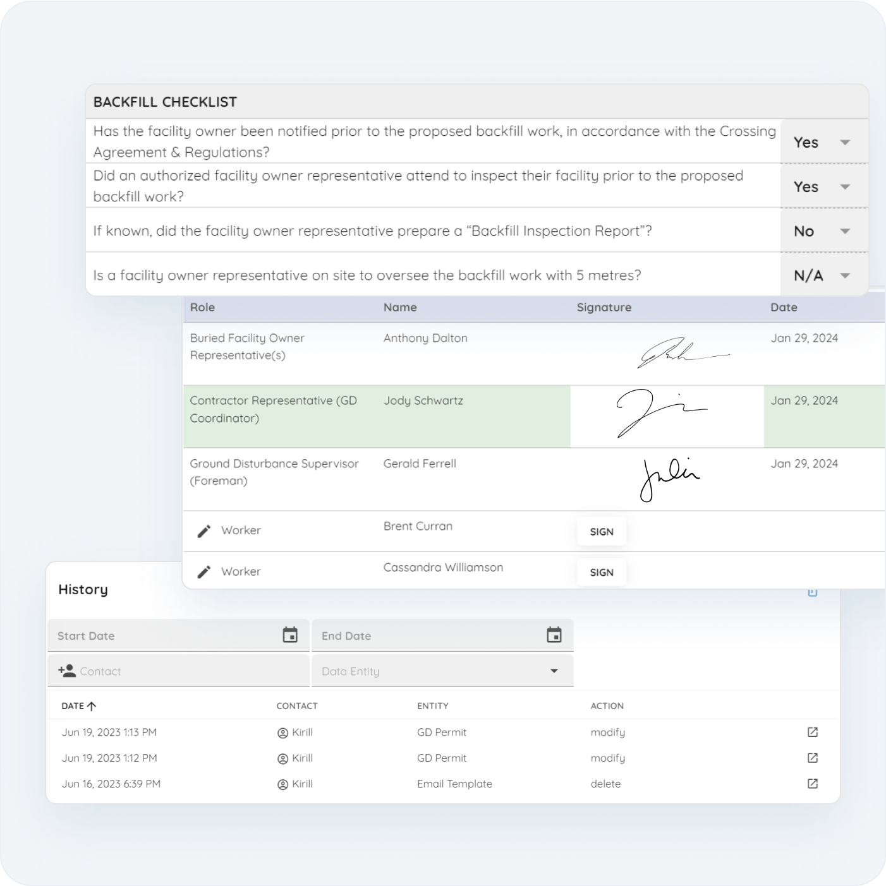Screen dimensions: 886x886
Task: Click pencil icon beside Brent Curran's Worker row
Action: pyautogui.click(x=203, y=531)
